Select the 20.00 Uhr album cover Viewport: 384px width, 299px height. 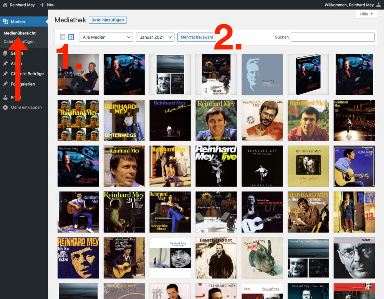(124, 212)
